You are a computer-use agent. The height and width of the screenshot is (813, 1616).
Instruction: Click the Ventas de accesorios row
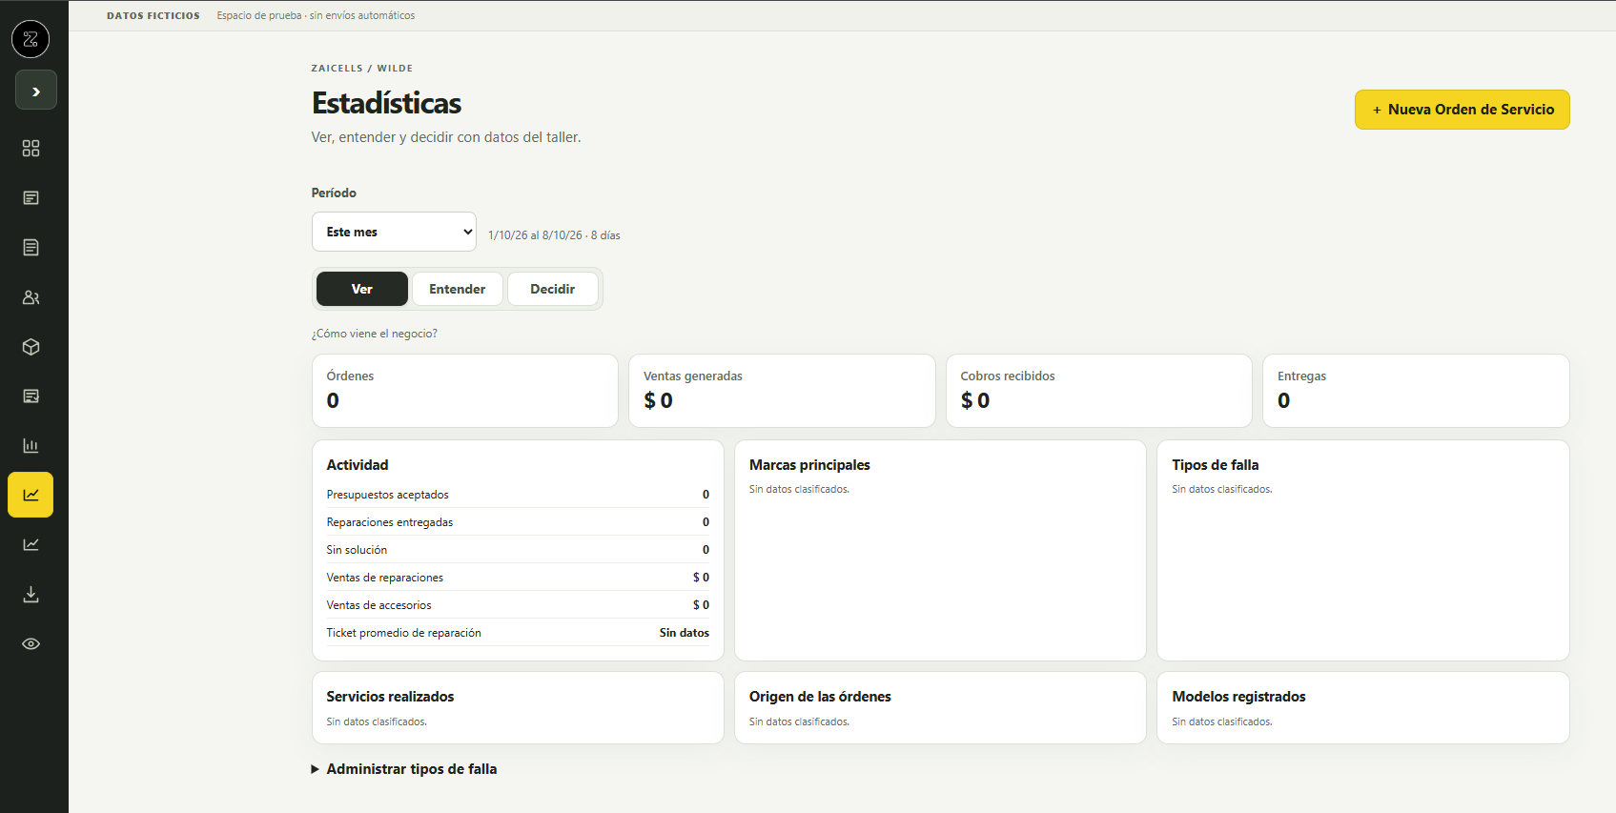click(518, 605)
